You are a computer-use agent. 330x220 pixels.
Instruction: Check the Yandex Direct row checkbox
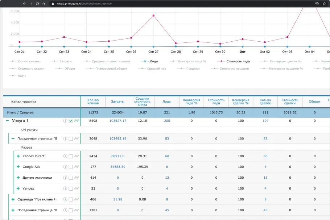pyautogui.click(x=71, y=156)
